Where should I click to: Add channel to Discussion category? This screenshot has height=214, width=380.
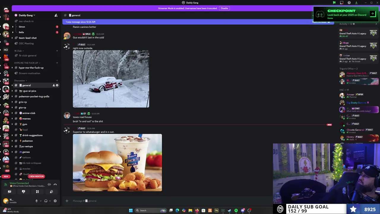[57, 81]
